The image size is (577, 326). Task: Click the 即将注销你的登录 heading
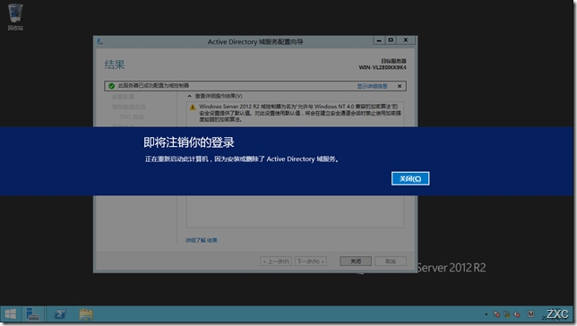189,142
